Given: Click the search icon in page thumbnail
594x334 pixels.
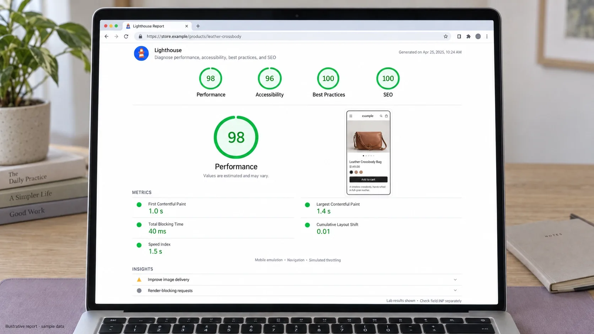Looking at the screenshot, I should [x=381, y=116].
